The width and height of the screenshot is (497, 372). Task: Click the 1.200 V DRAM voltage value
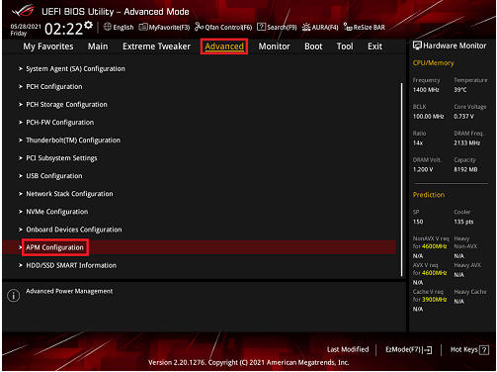click(x=423, y=169)
